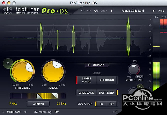Set side chain to Ext
Screen dimensions: 167x115
point(112,104)
